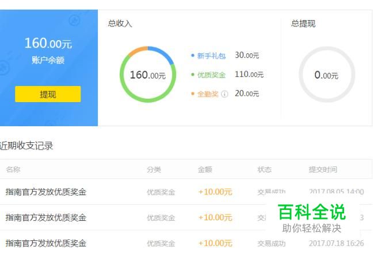Click the green dot before 优质奖金 legend
Image resolution: width=374 pixels, height=253 pixels.
point(193,75)
